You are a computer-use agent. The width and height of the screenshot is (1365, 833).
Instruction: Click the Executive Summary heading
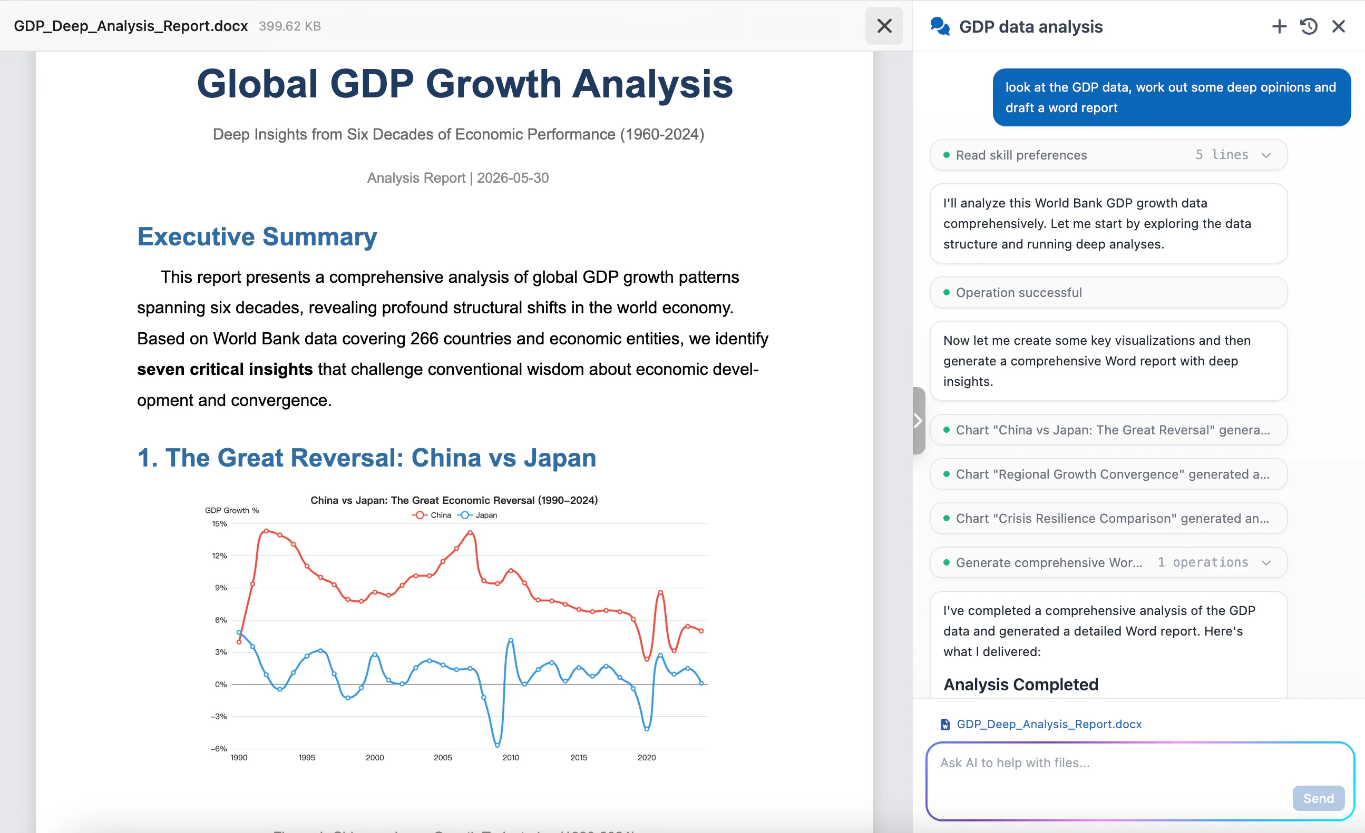click(257, 237)
